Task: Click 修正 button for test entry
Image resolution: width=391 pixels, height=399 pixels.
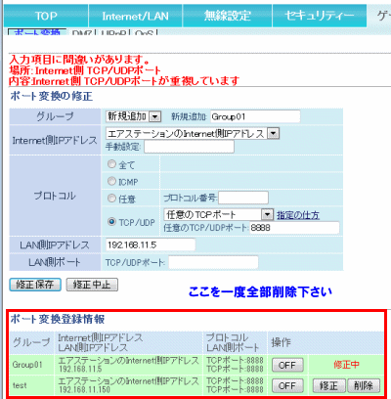Action: (328, 386)
